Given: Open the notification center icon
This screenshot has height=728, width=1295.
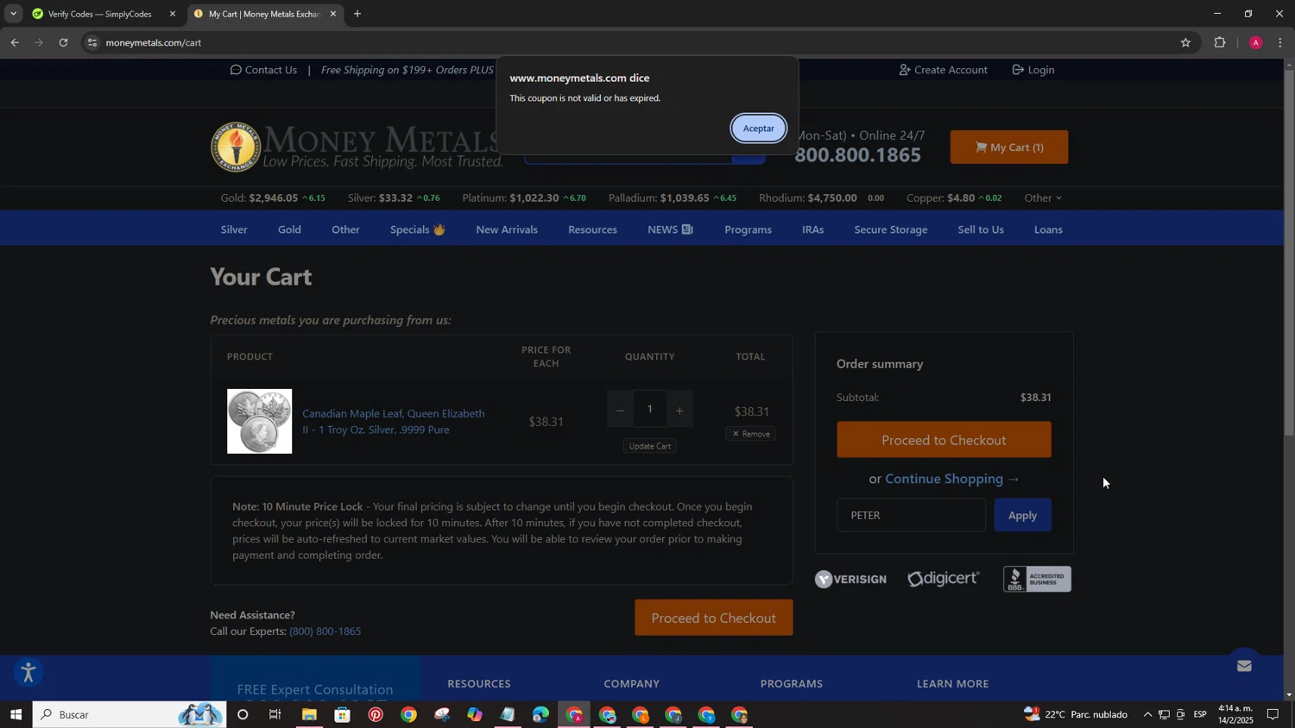Looking at the screenshot, I should click(1273, 715).
